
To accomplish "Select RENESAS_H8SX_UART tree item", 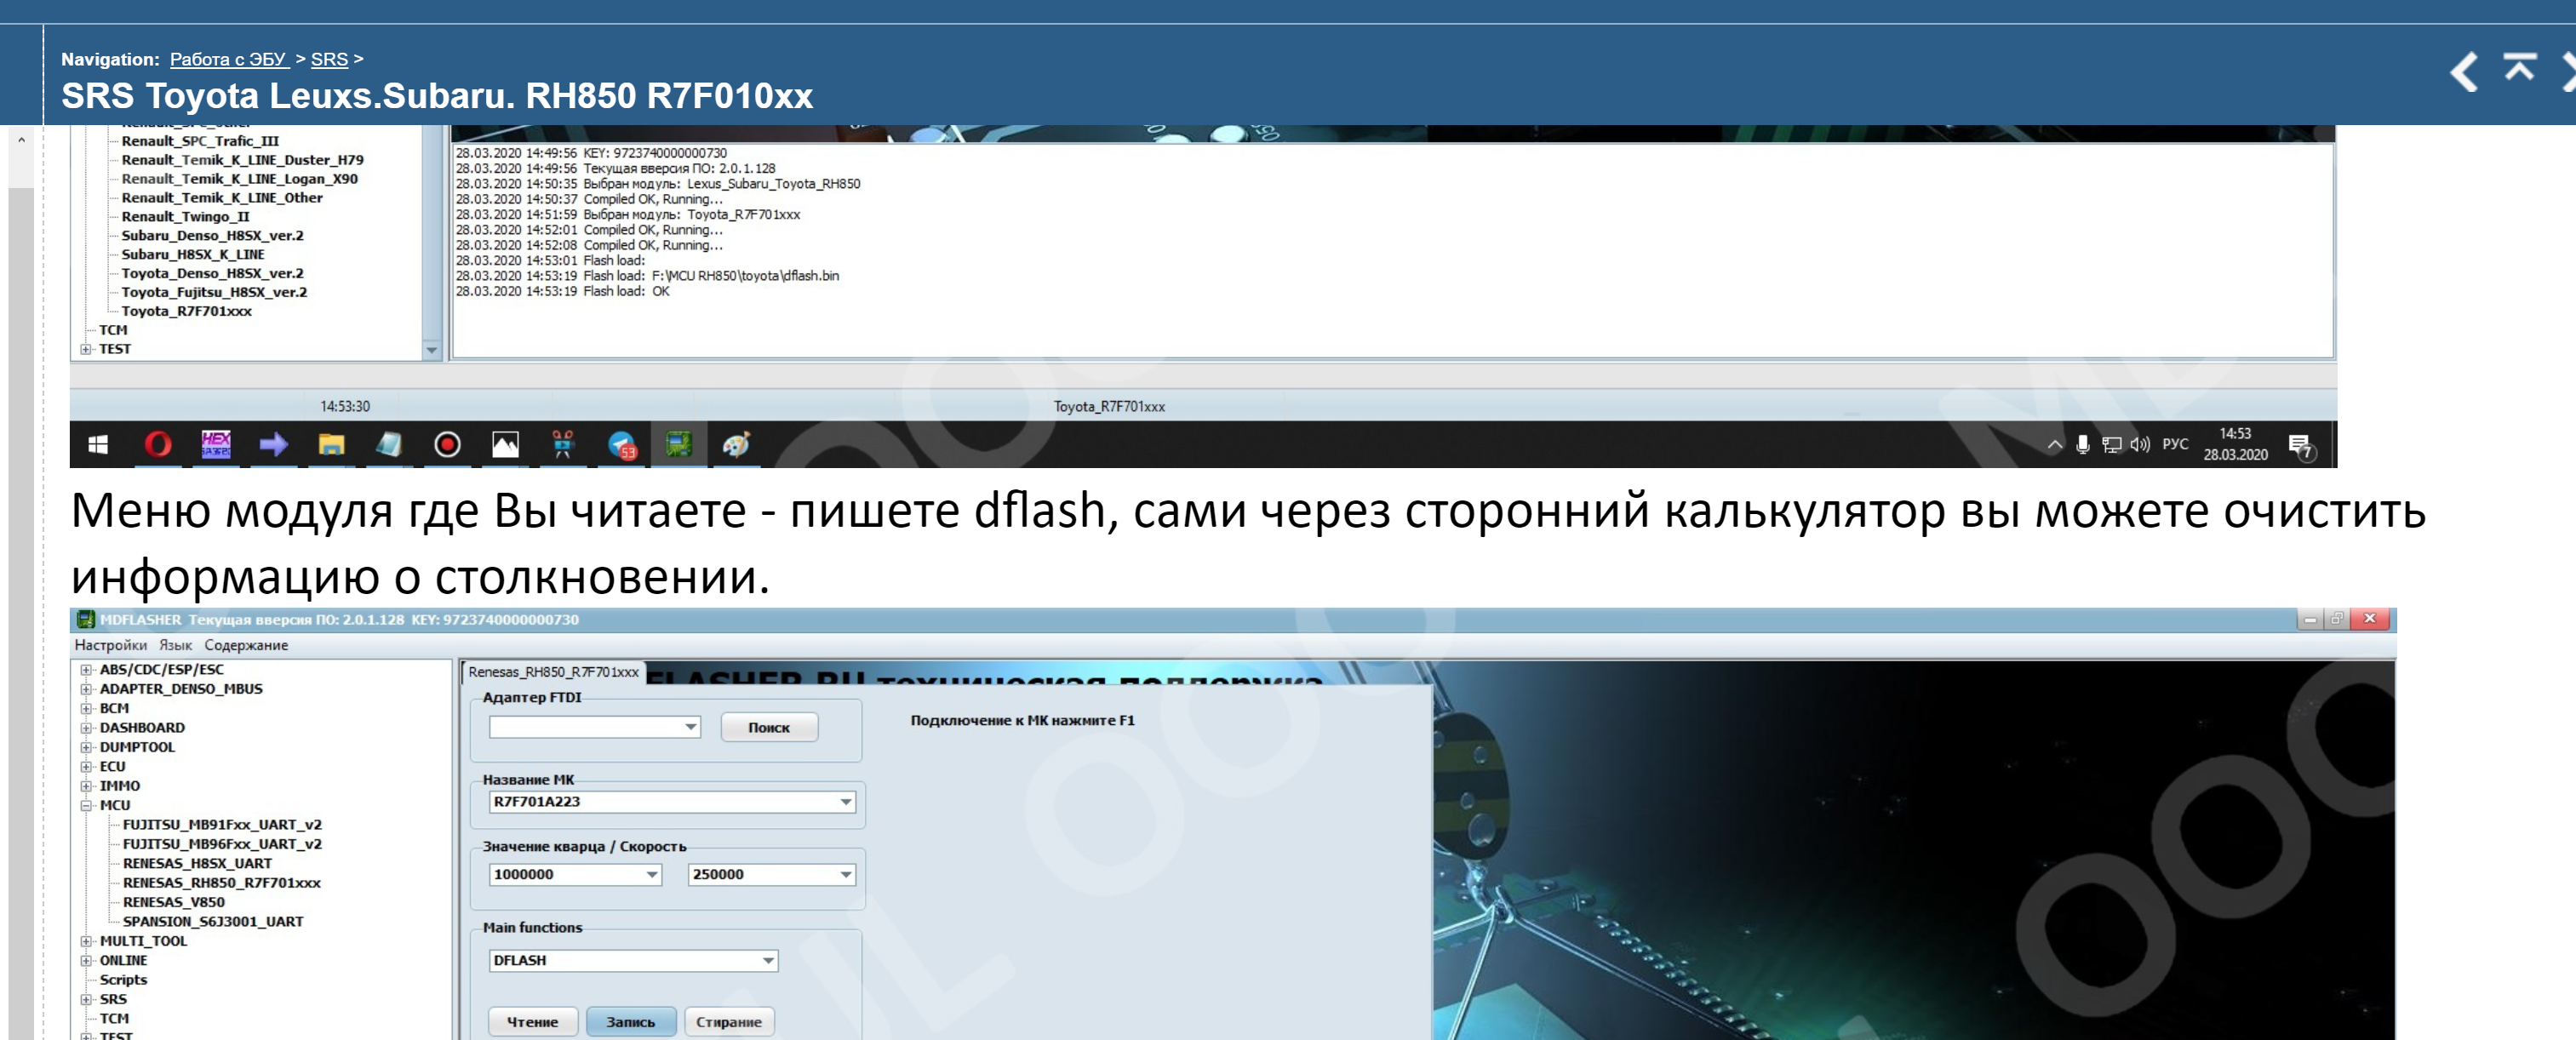I will coord(197,863).
